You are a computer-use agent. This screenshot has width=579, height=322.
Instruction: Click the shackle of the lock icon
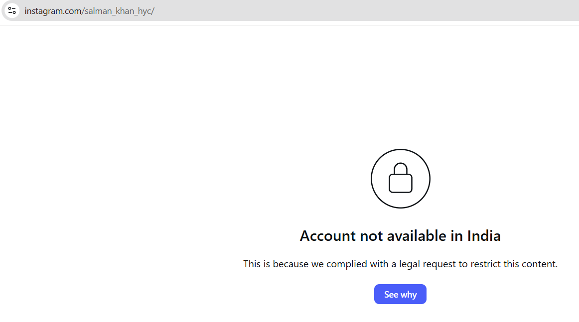click(x=400, y=169)
